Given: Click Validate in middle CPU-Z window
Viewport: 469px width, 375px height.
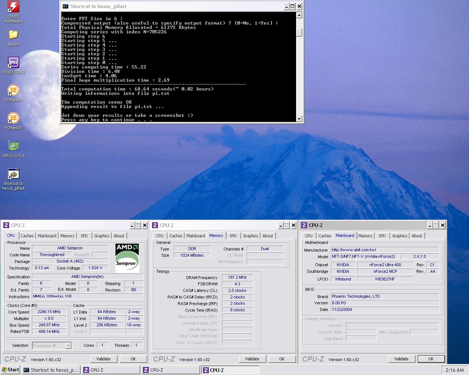Looking at the screenshot, I should click(x=252, y=359).
